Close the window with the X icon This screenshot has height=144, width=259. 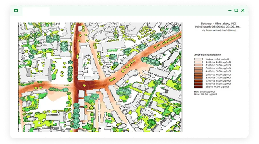pyautogui.click(x=243, y=11)
